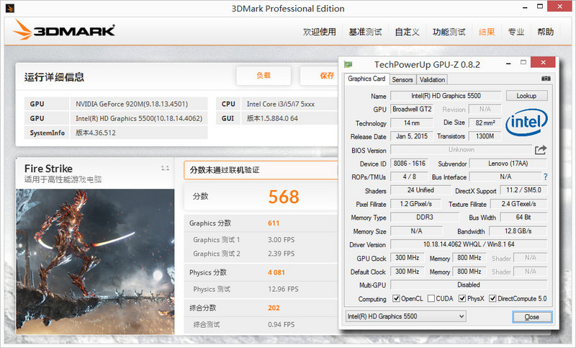Image resolution: width=576 pixels, height=348 pixels.
Task: Toggle the PhysX checkbox
Action: (x=462, y=298)
